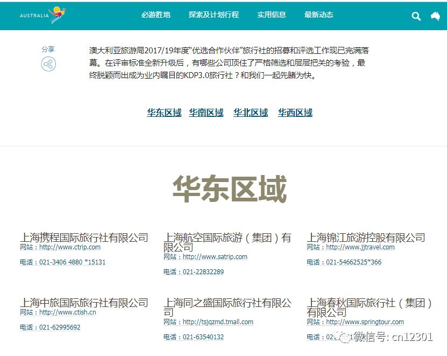Click the 分享 label
This screenshot has width=447, height=356.
[x=48, y=49]
